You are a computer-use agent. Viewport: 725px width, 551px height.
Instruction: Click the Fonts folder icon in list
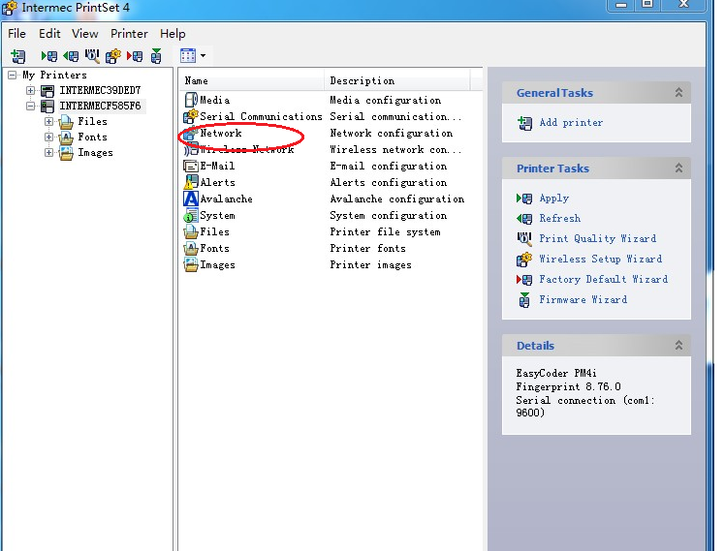click(x=191, y=249)
